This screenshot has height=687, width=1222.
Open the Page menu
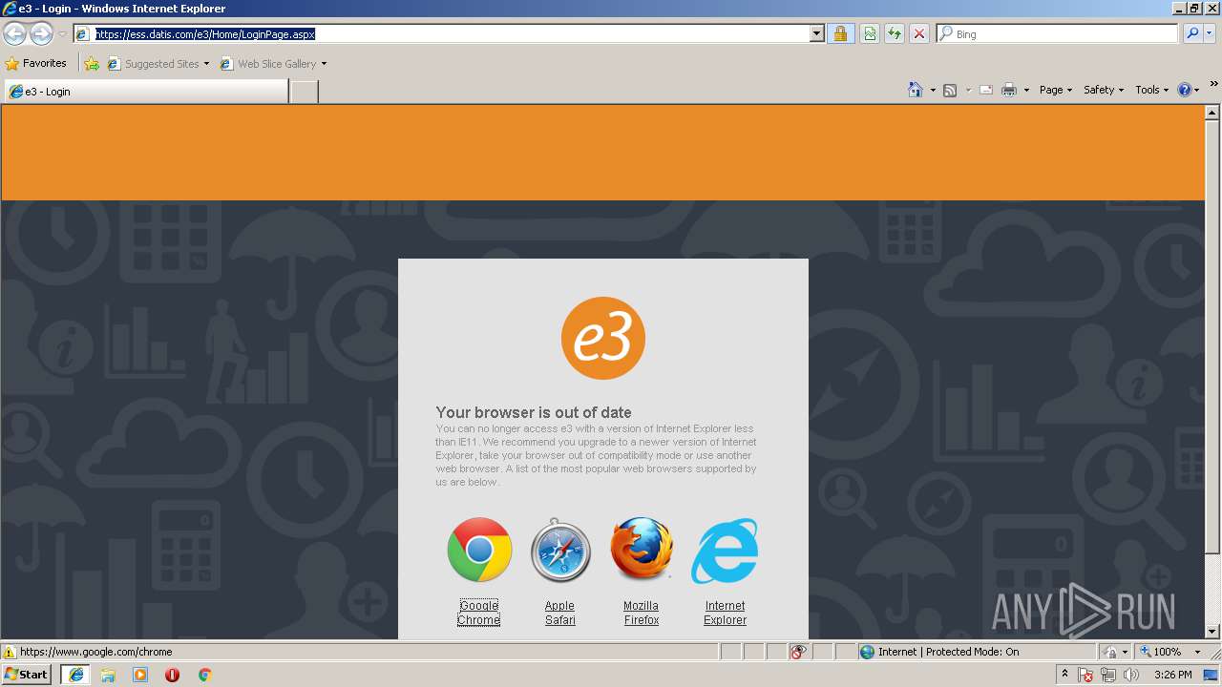click(1055, 90)
